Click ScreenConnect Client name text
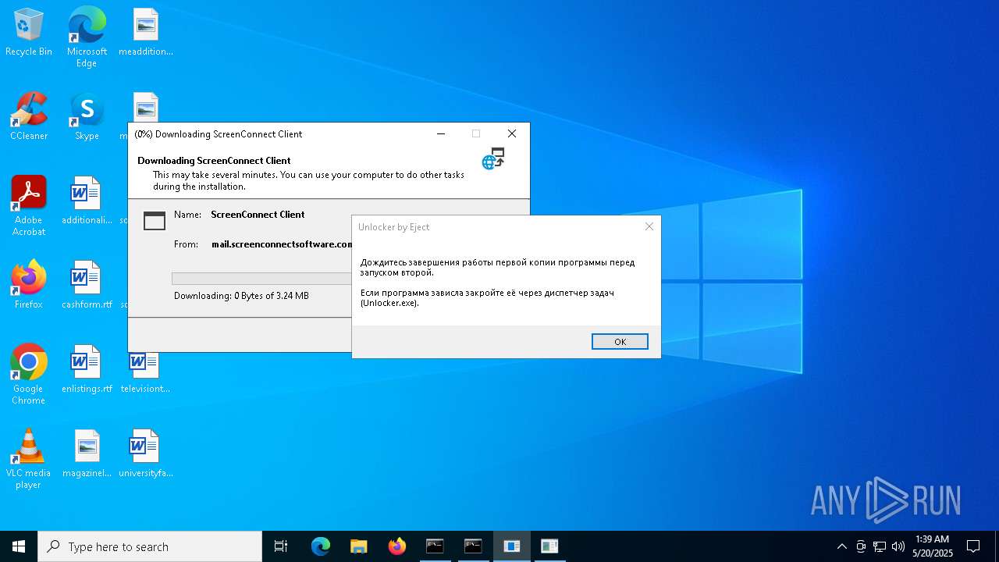 pyautogui.click(x=258, y=215)
